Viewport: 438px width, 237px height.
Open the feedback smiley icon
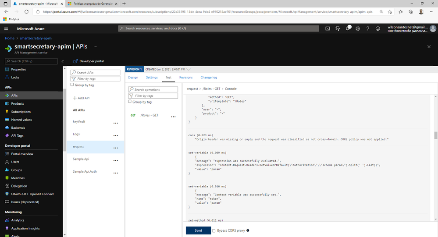click(x=377, y=28)
